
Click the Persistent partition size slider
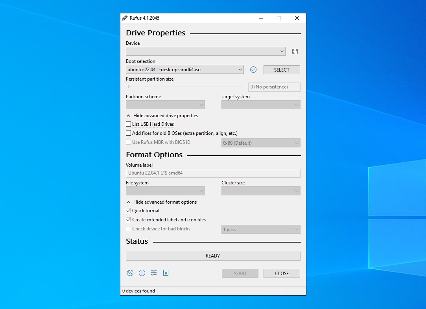pos(185,86)
